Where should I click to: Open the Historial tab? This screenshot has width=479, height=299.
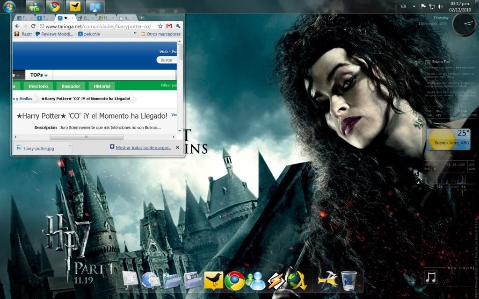click(x=102, y=86)
